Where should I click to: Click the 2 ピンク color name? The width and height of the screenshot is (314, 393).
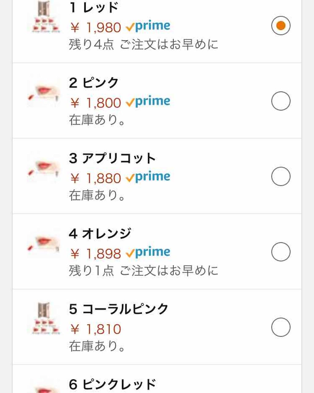(x=94, y=83)
